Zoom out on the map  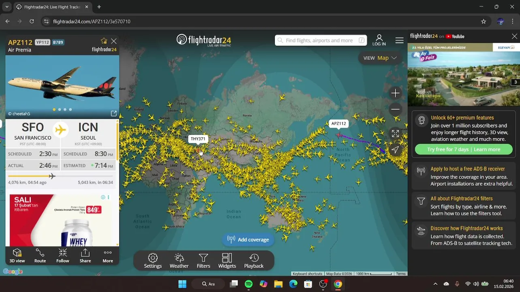click(395, 109)
